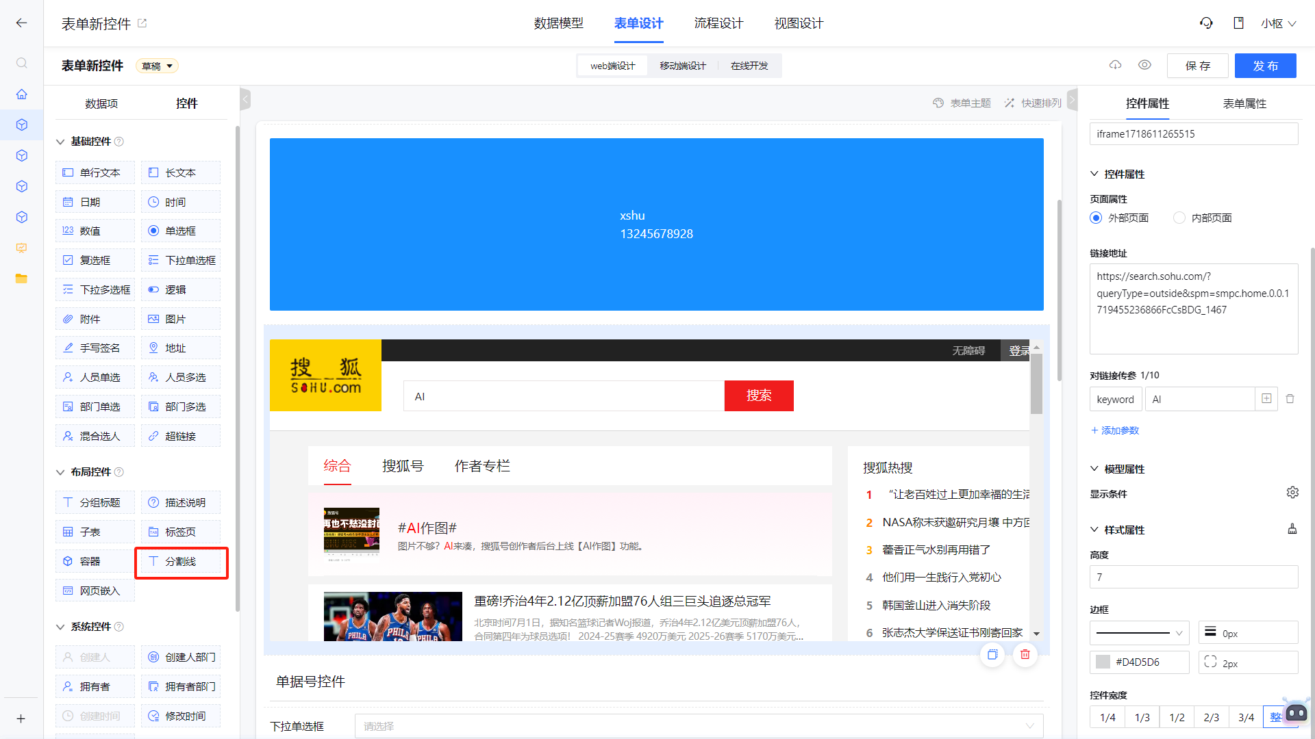Viewport: 1315px width, 739px height.
Task: Collapse the left panel arrow
Action: (x=245, y=100)
